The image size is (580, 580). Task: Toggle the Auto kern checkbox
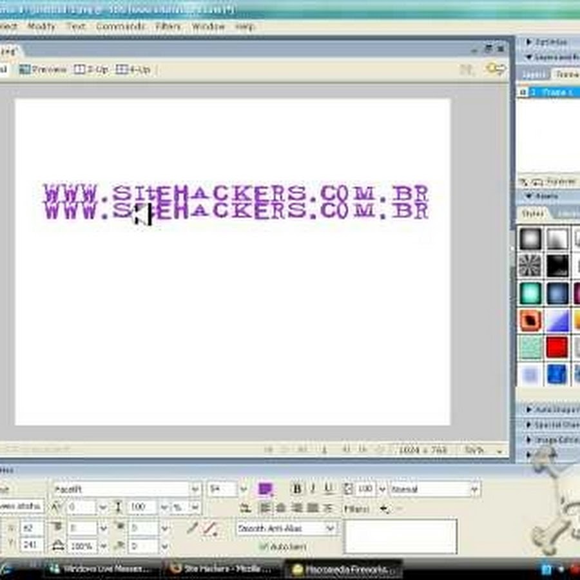coord(264,546)
